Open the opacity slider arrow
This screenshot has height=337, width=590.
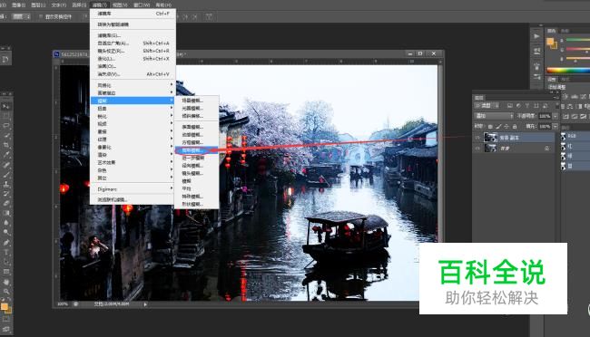pyautogui.click(x=556, y=116)
